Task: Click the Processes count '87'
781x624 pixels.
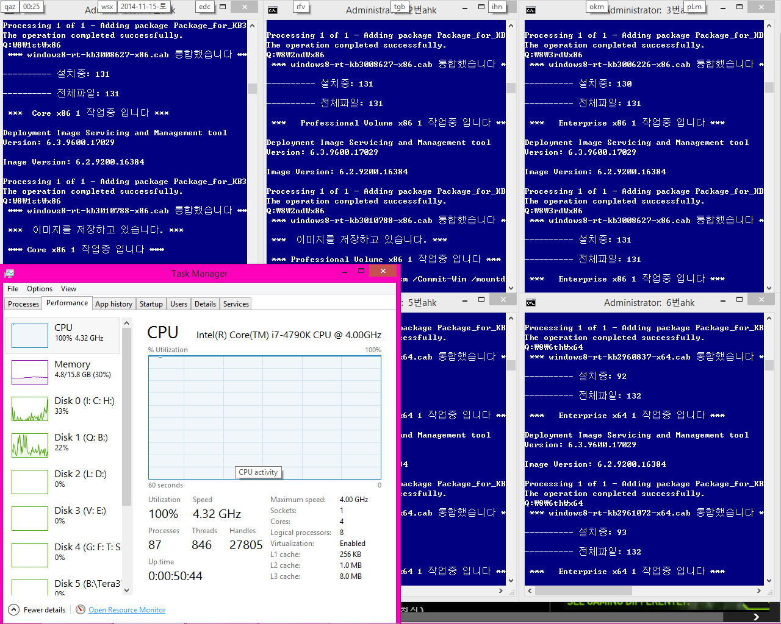Action: point(155,545)
